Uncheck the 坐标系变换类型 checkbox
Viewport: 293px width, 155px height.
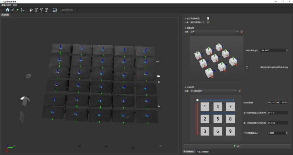pyautogui.click(x=208, y=18)
